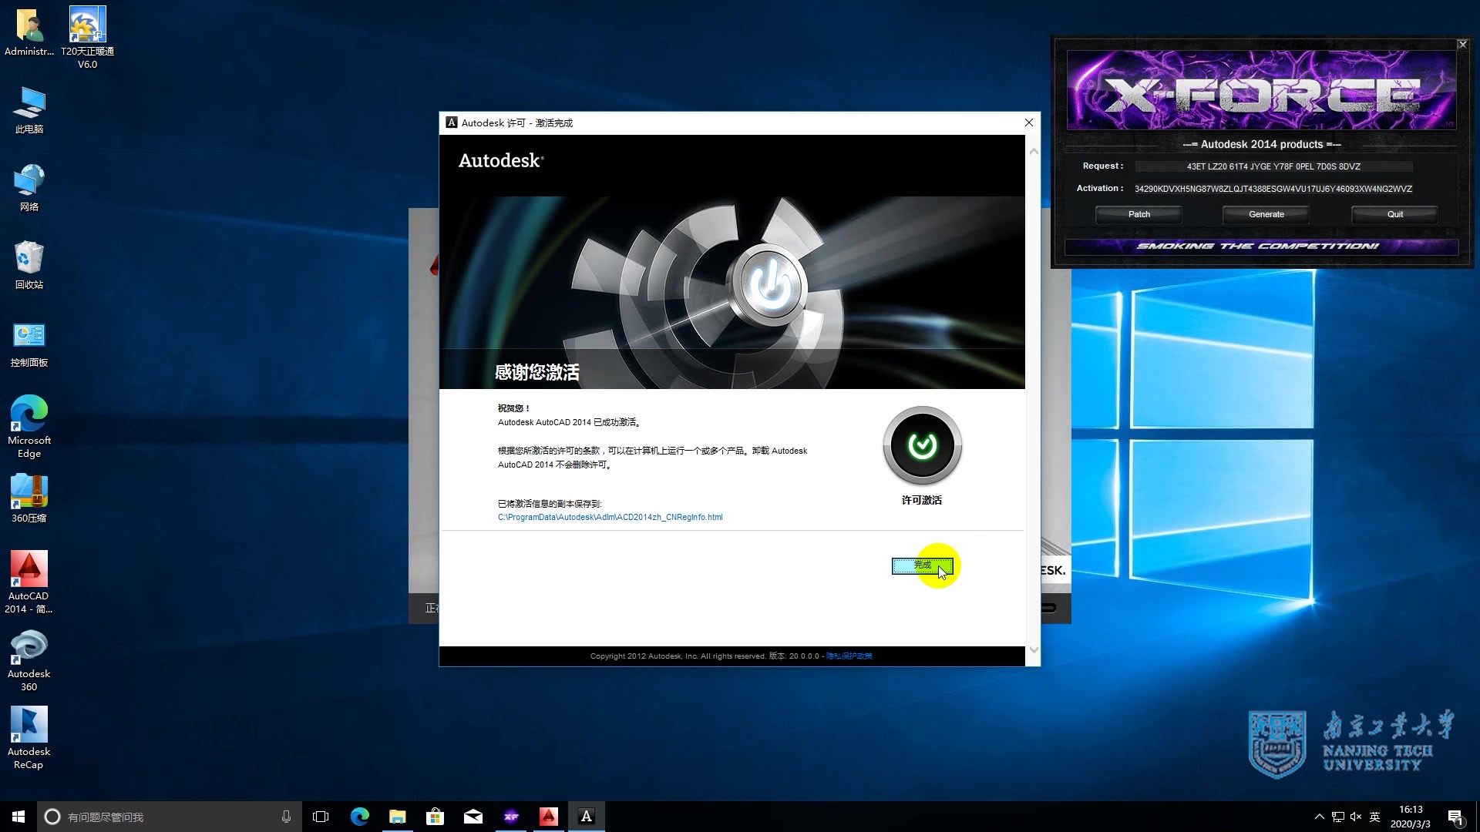Open the clock showing 16:13 2020/3/3
Viewport: 1480px width, 832px height.
point(1410,817)
